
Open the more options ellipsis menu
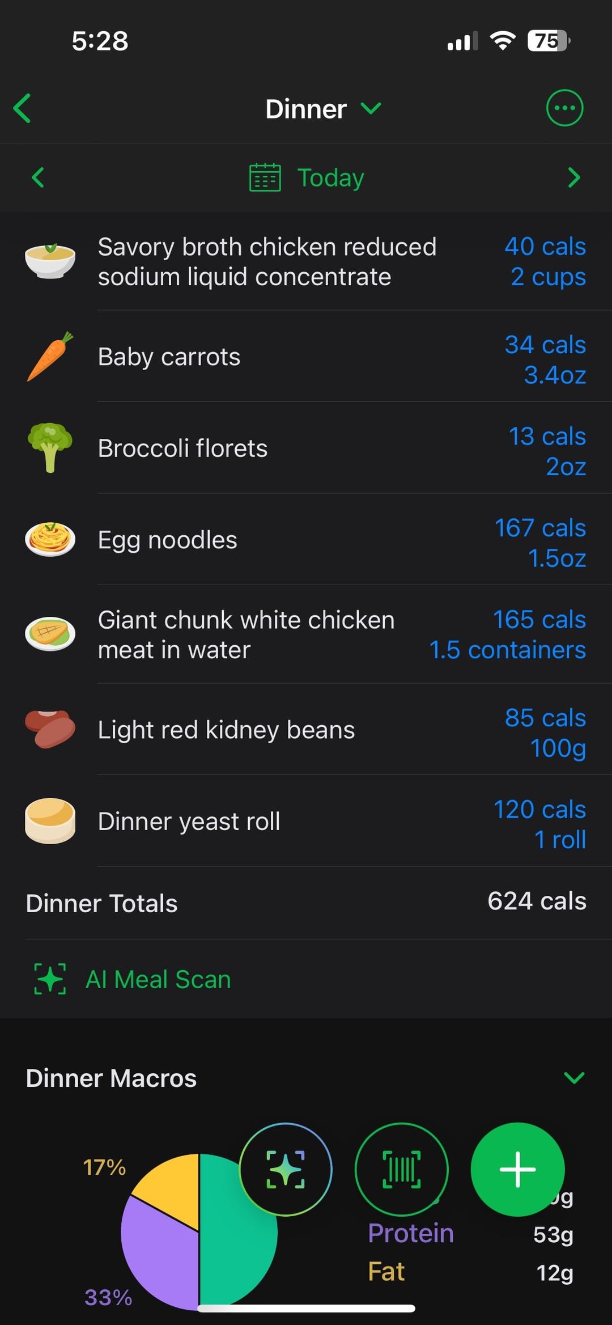coord(564,108)
